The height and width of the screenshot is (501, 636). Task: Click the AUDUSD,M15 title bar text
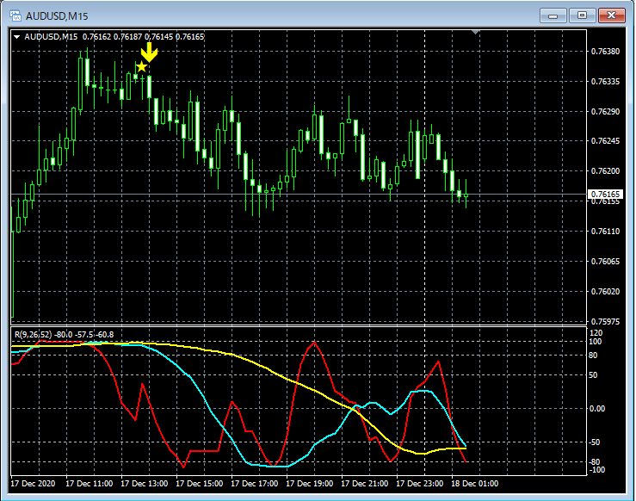pyautogui.click(x=57, y=15)
